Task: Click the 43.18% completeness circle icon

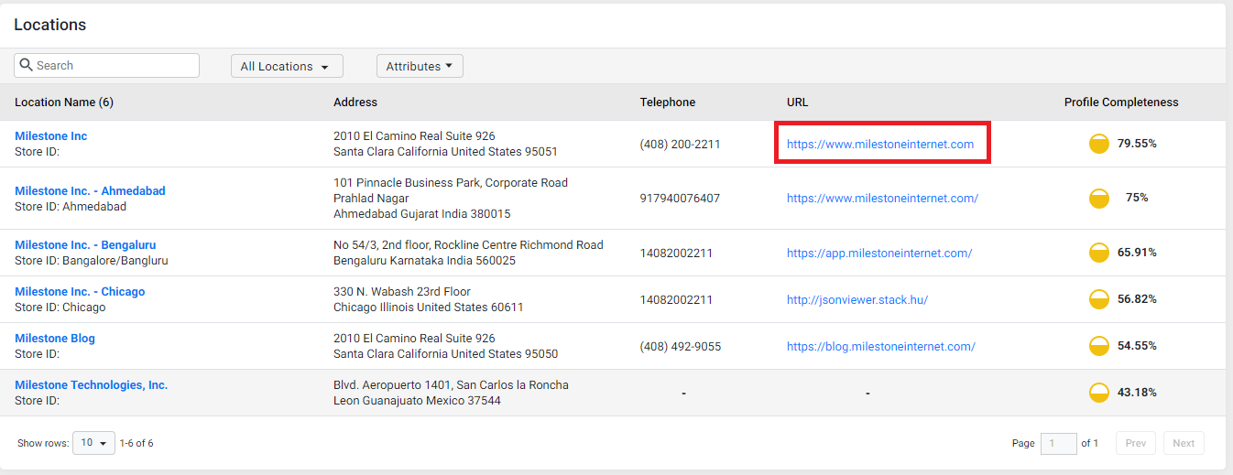Action: click(1099, 393)
